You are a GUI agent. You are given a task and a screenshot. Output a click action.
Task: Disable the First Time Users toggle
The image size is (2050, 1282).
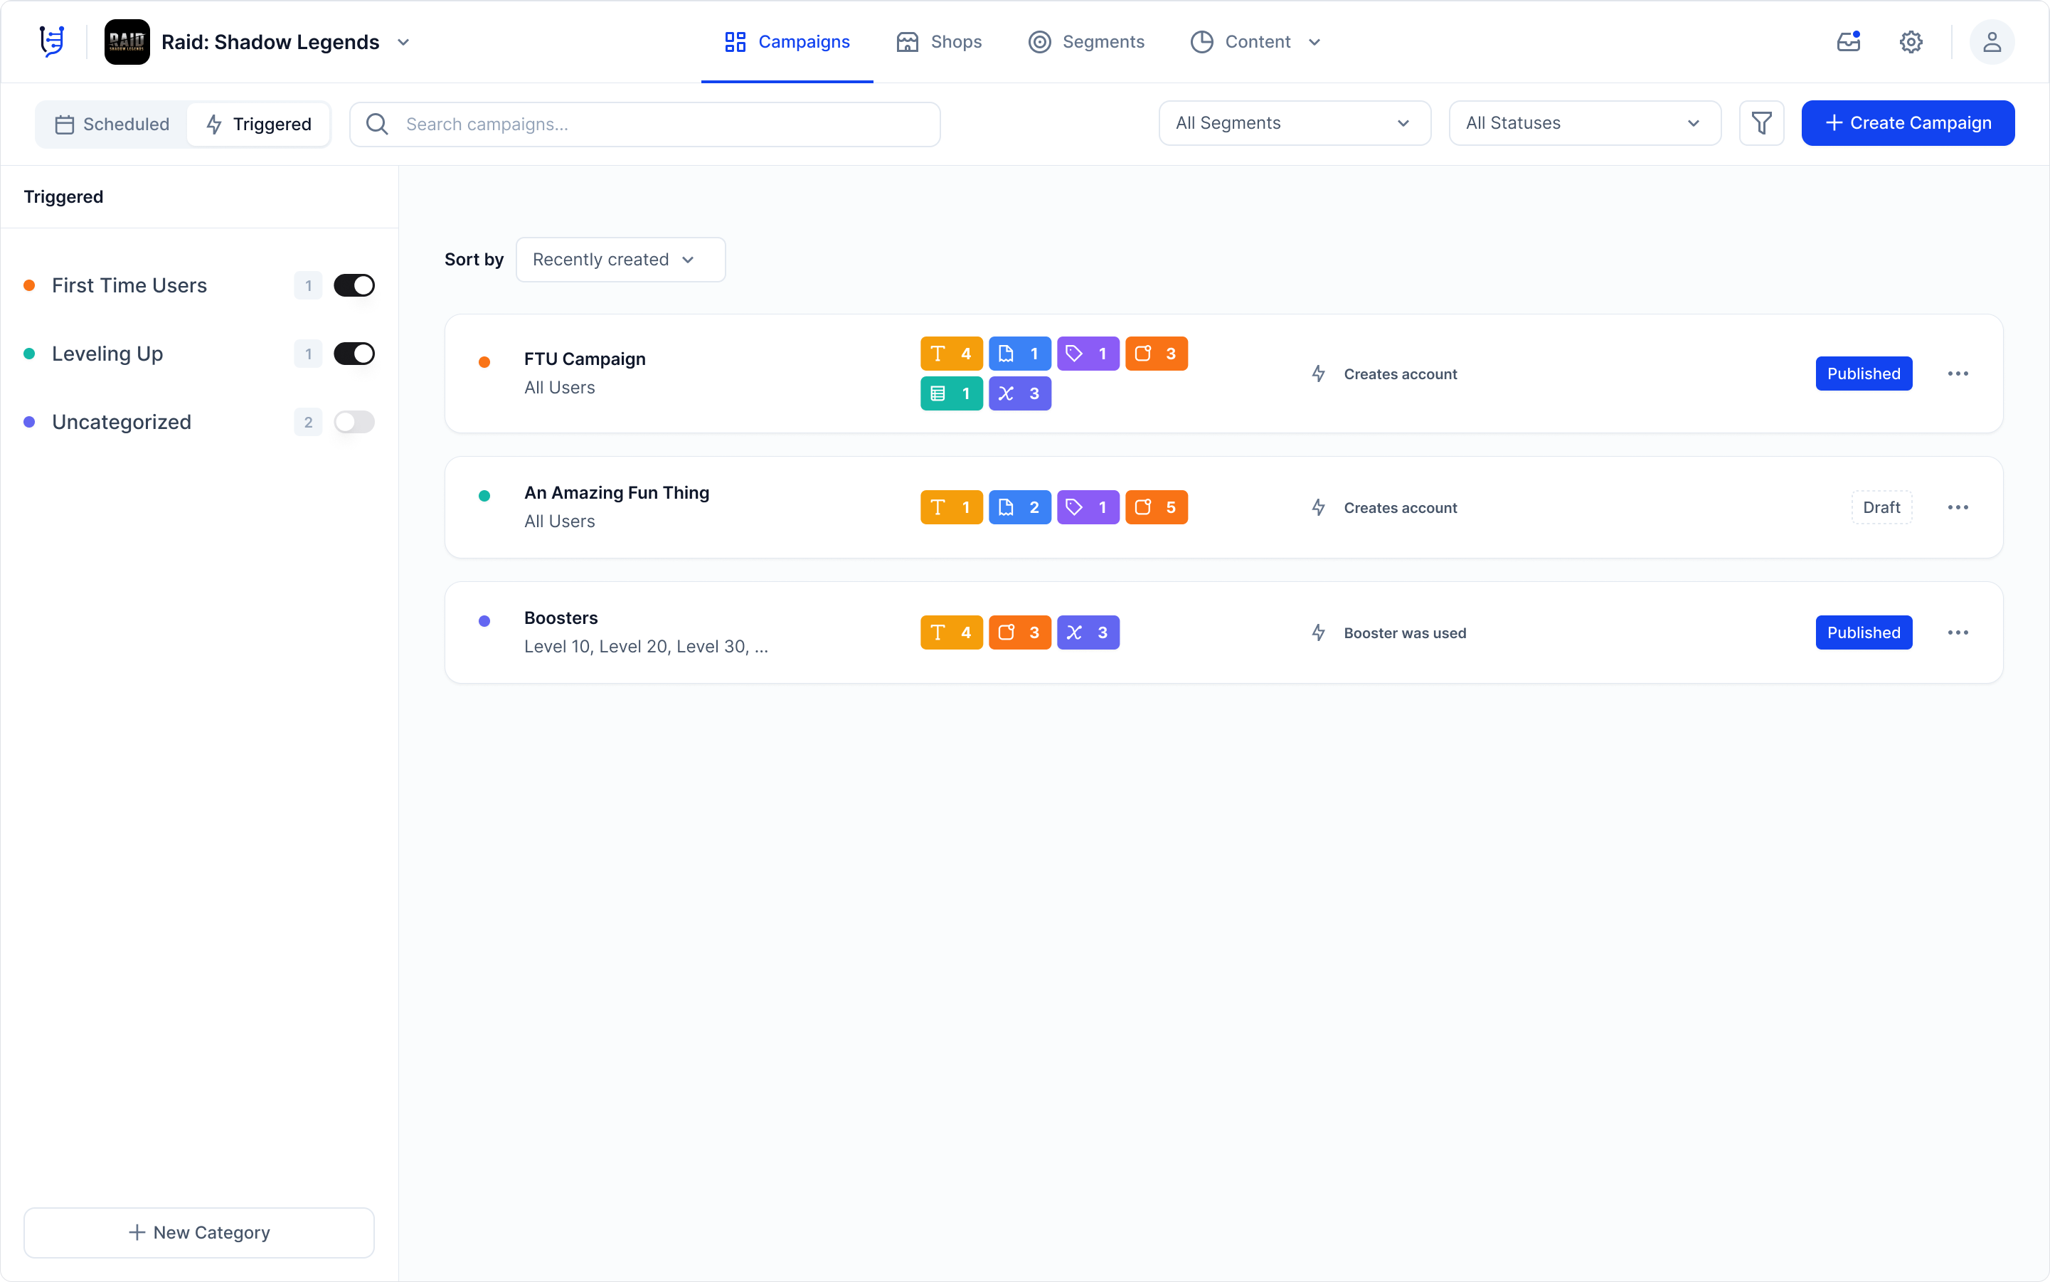pos(354,285)
